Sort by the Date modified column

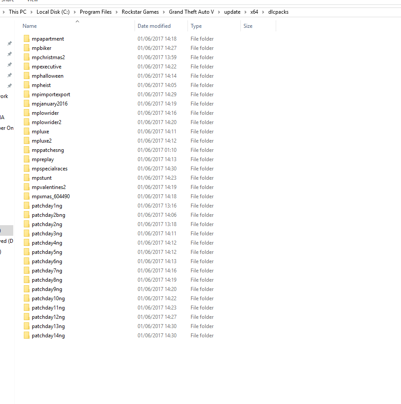point(154,26)
